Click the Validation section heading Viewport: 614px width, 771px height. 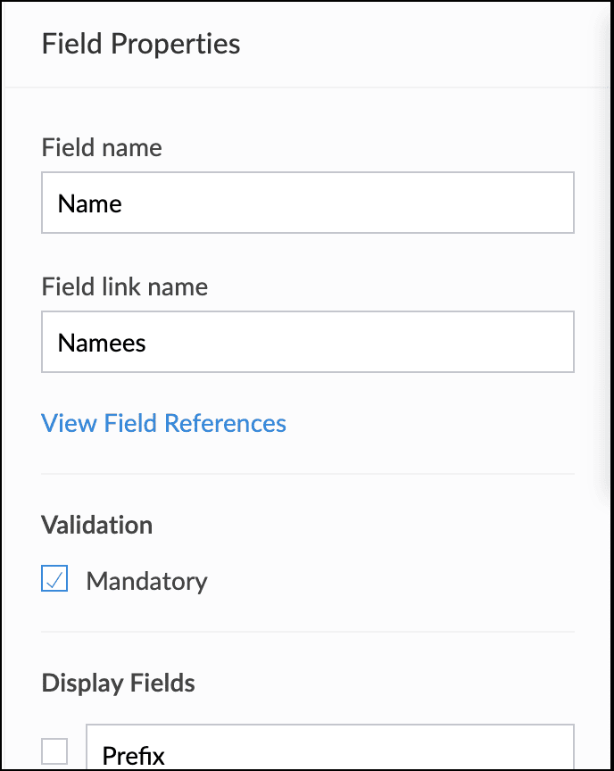coord(96,525)
